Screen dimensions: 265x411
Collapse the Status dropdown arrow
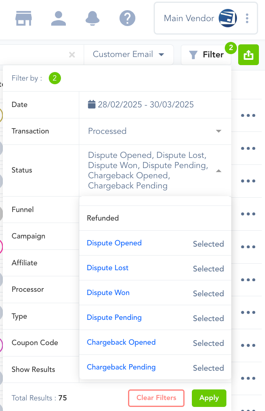pos(219,171)
